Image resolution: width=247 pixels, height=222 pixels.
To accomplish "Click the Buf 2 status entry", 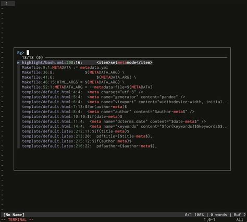I will pyautogui.click(x=240, y=215).
